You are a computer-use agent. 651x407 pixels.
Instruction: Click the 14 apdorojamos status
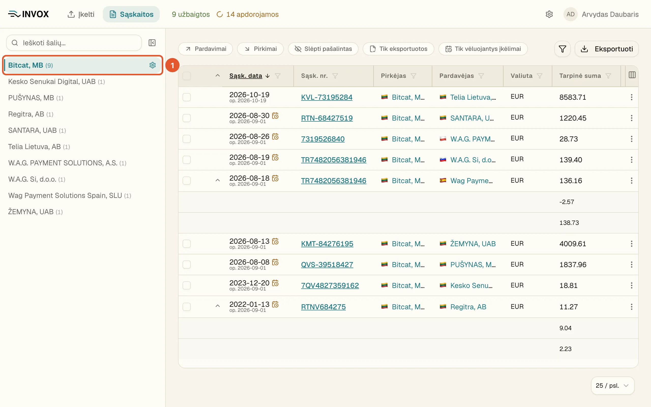click(247, 14)
